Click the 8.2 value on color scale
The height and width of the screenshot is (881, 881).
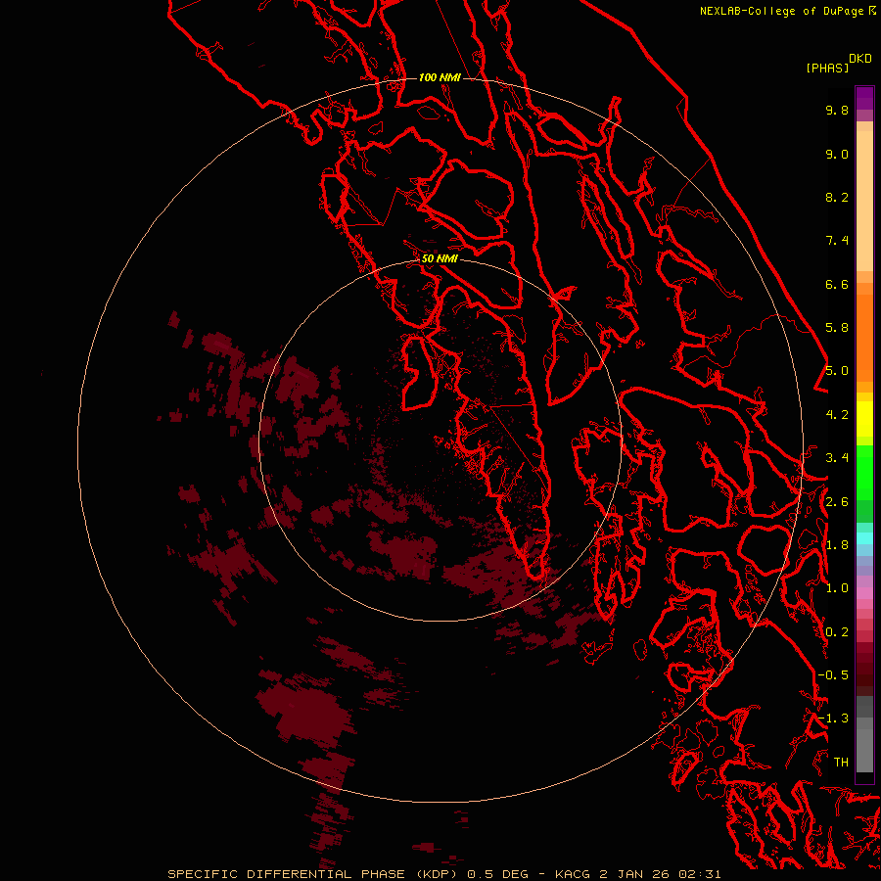[837, 197]
